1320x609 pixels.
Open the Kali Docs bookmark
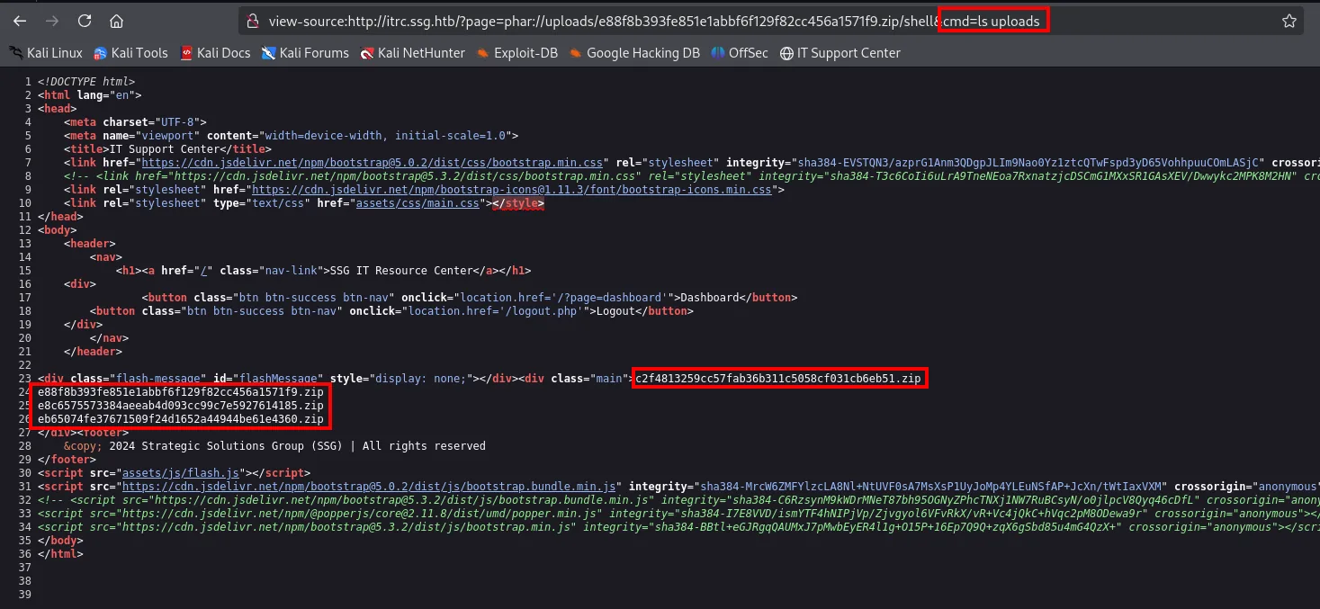click(215, 53)
